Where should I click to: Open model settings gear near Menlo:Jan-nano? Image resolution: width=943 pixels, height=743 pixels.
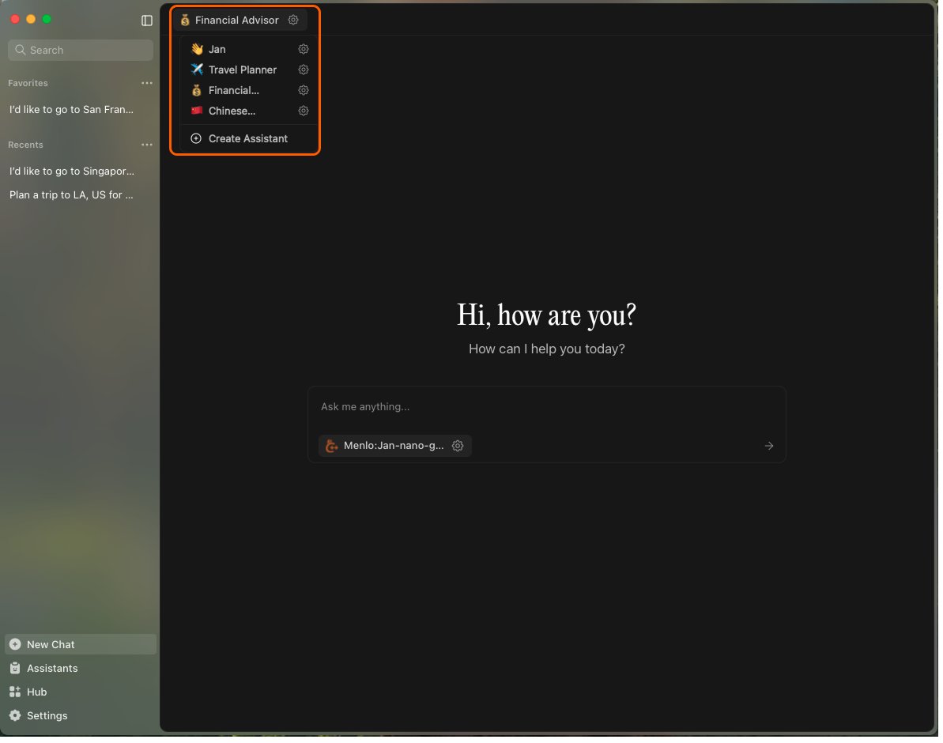pyautogui.click(x=458, y=446)
